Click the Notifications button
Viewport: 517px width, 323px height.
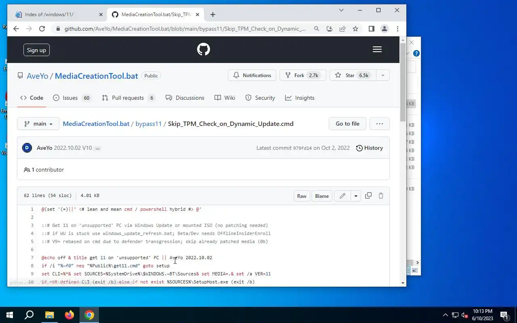252,76
